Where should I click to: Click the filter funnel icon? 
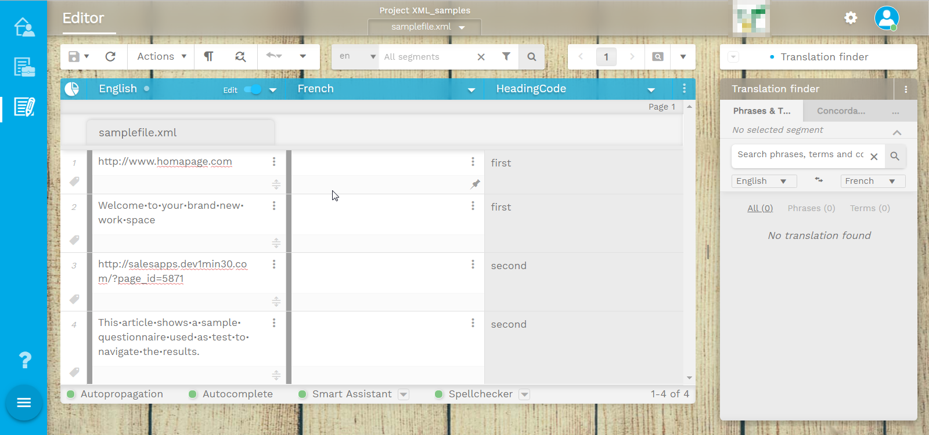(x=506, y=56)
